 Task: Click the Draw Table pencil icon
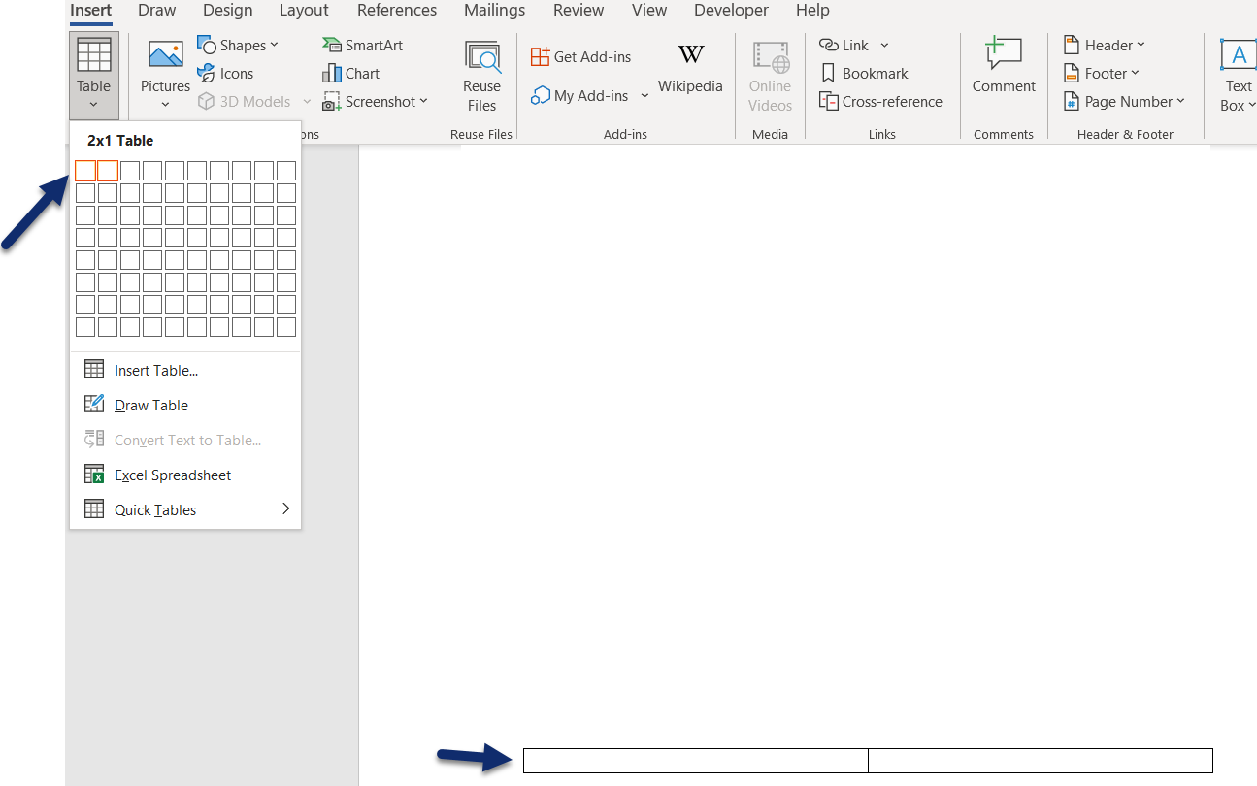[94, 405]
